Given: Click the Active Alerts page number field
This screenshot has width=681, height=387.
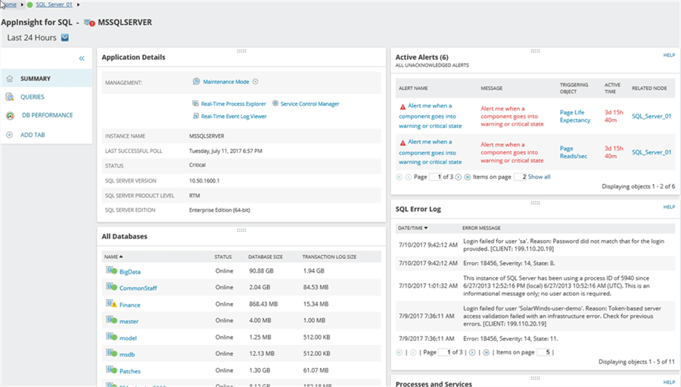Looking at the screenshot, I should click(435, 177).
